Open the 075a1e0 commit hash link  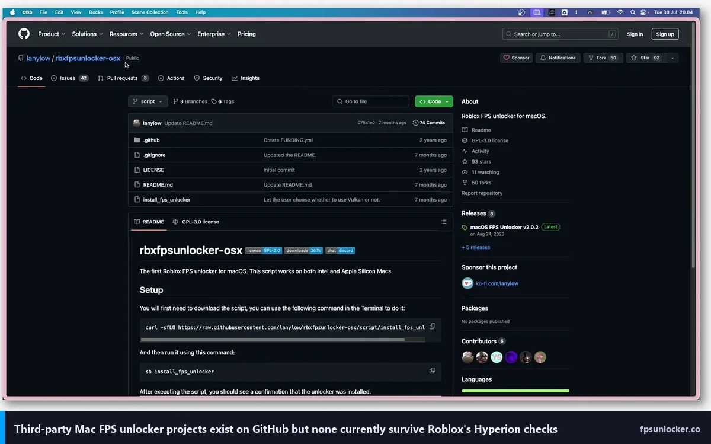click(367, 123)
